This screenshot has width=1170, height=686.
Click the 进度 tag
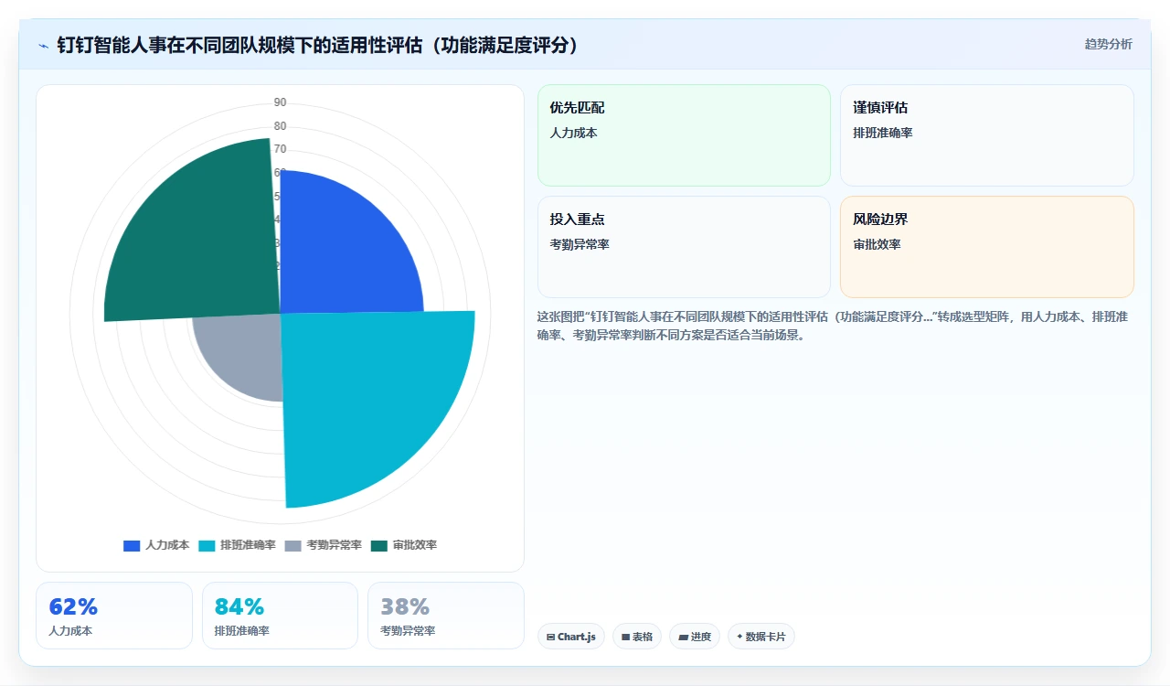(x=695, y=637)
